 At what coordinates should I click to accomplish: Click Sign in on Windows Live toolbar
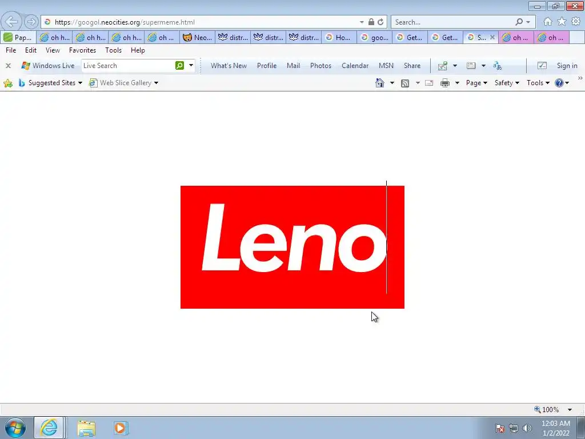coord(567,66)
